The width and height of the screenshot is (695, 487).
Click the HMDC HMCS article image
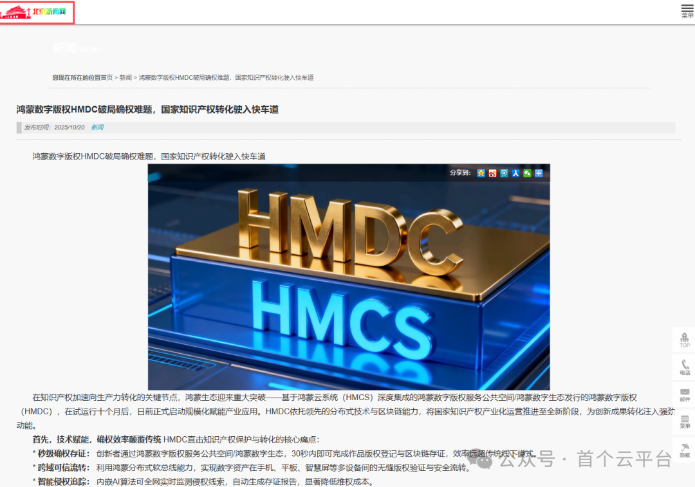[x=349, y=277]
